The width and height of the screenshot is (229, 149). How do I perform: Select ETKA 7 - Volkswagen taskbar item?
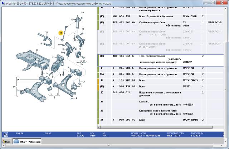[x=27, y=141]
